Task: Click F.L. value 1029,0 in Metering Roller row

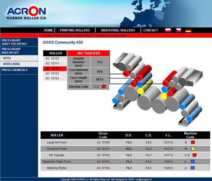Action: point(168,168)
